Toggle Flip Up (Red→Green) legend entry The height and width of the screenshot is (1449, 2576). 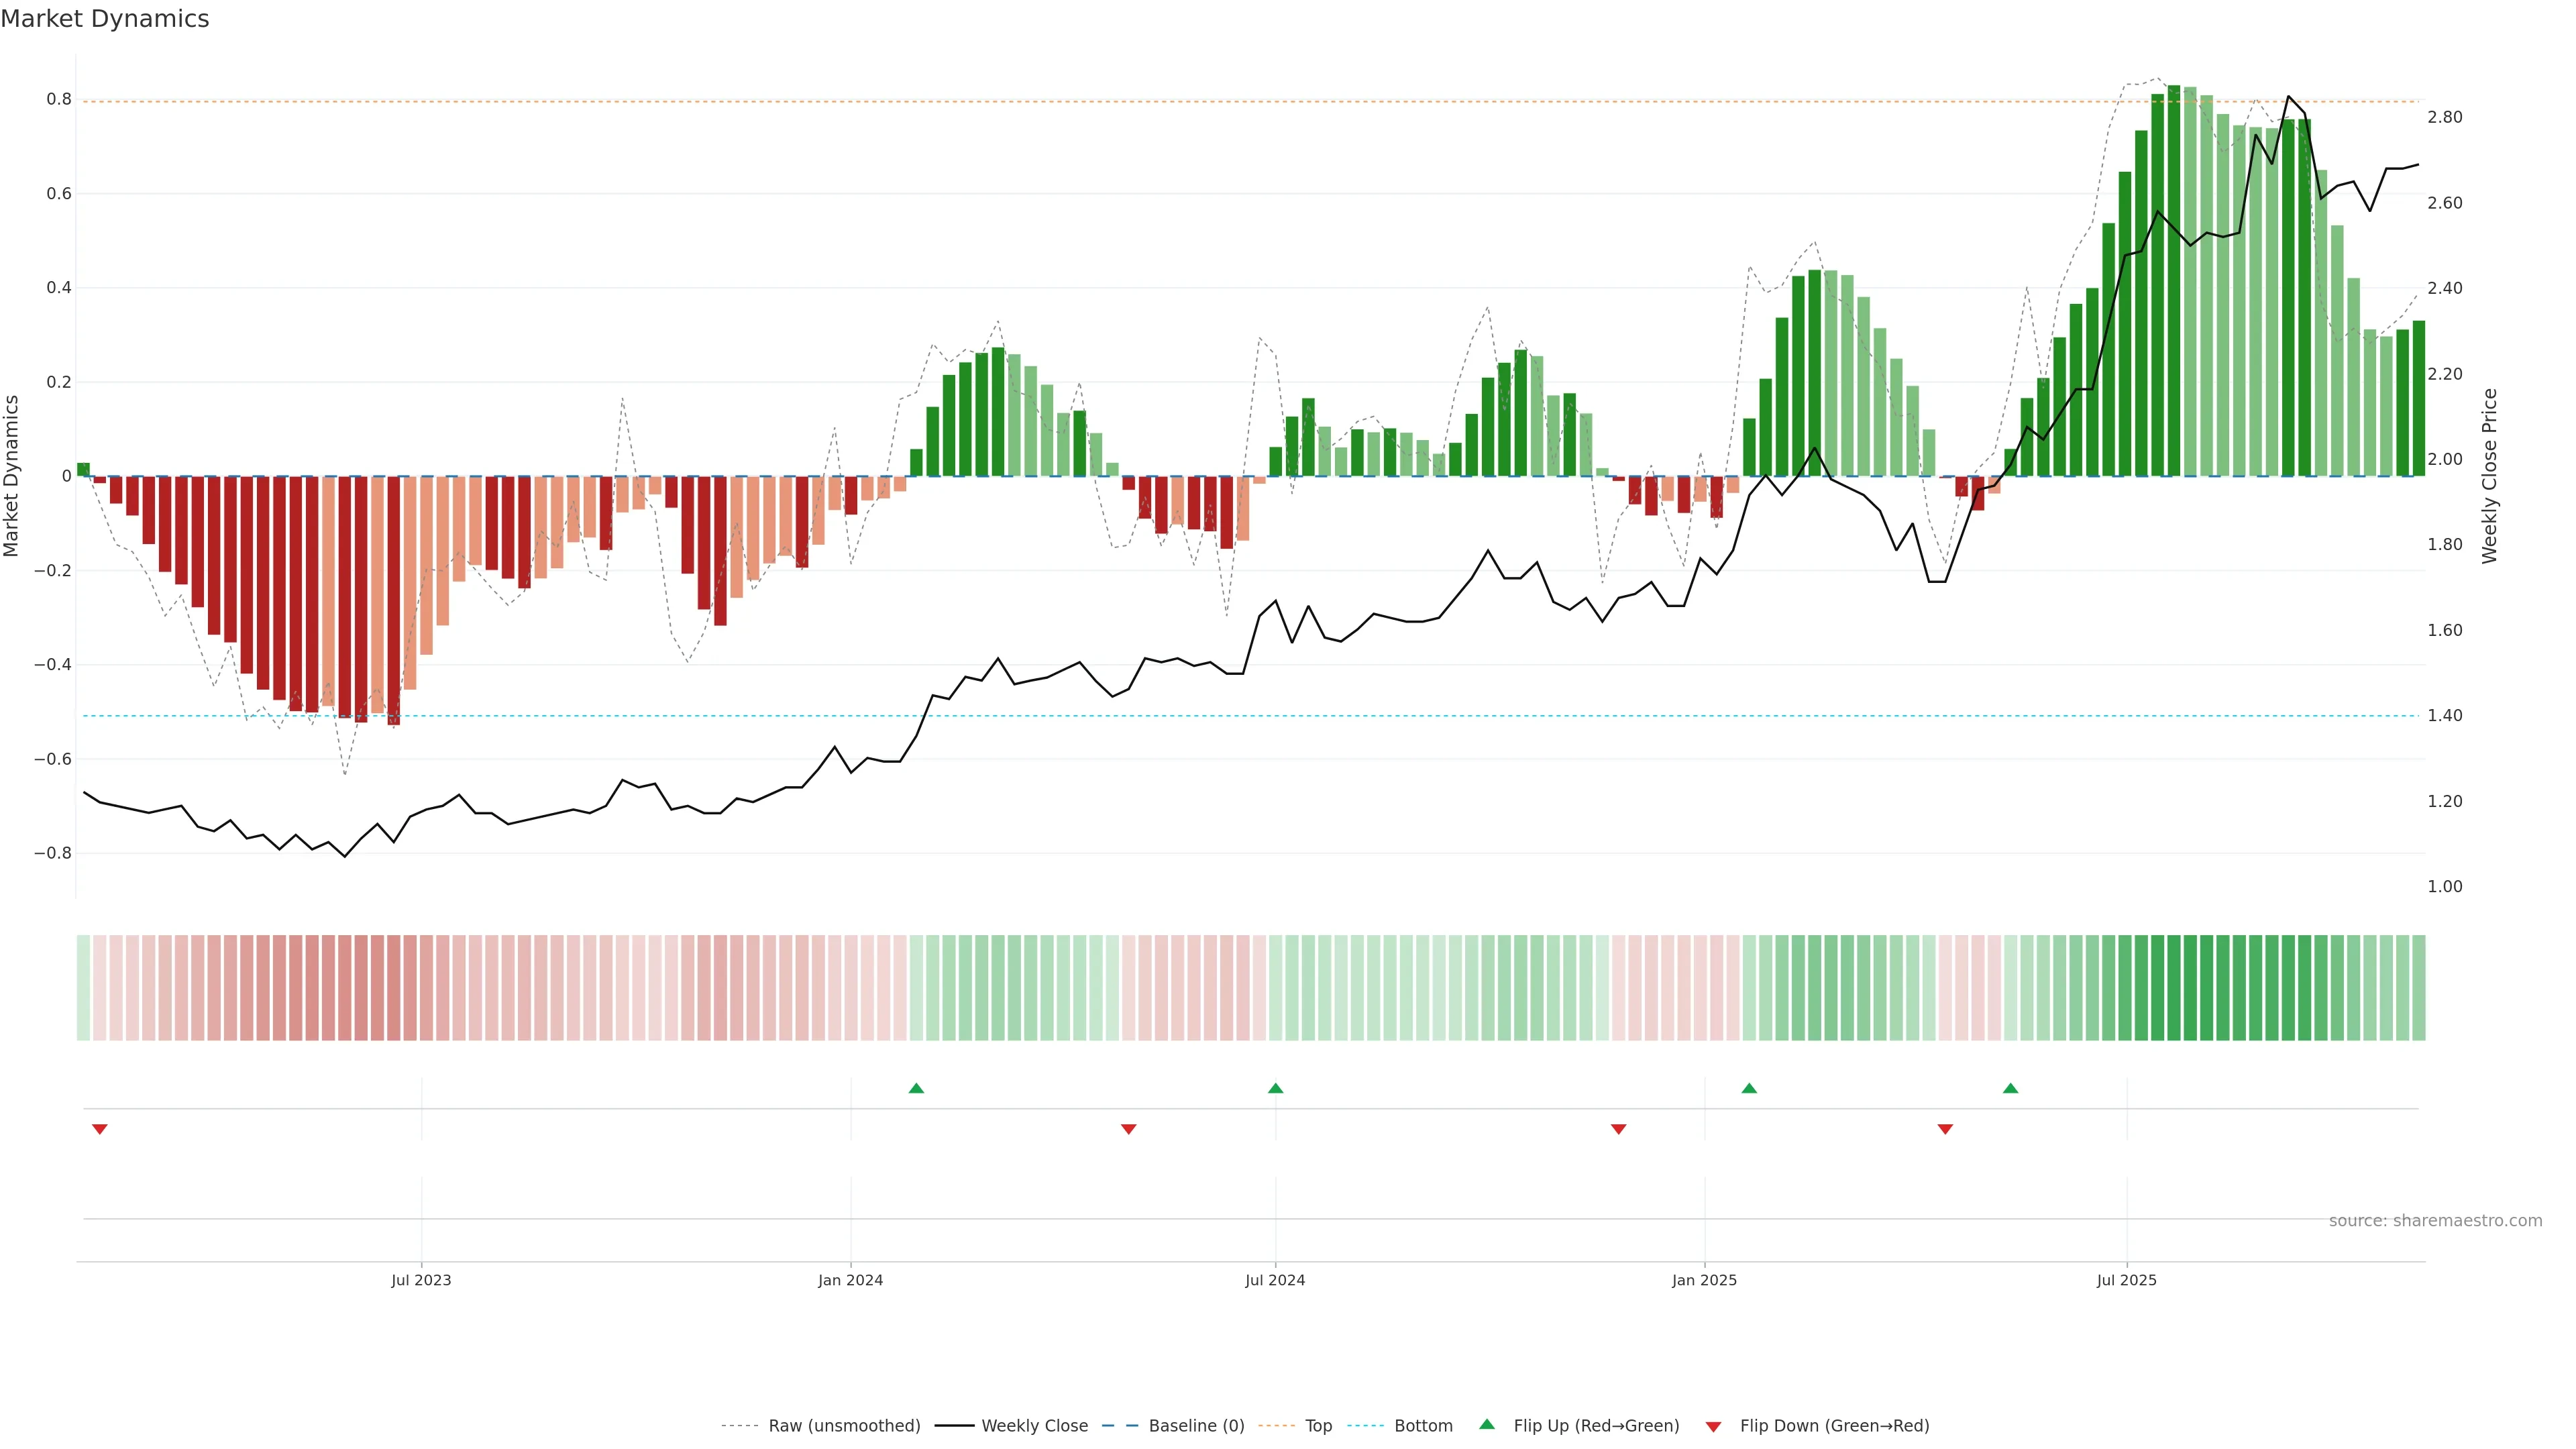(x=1596, y=1425)
